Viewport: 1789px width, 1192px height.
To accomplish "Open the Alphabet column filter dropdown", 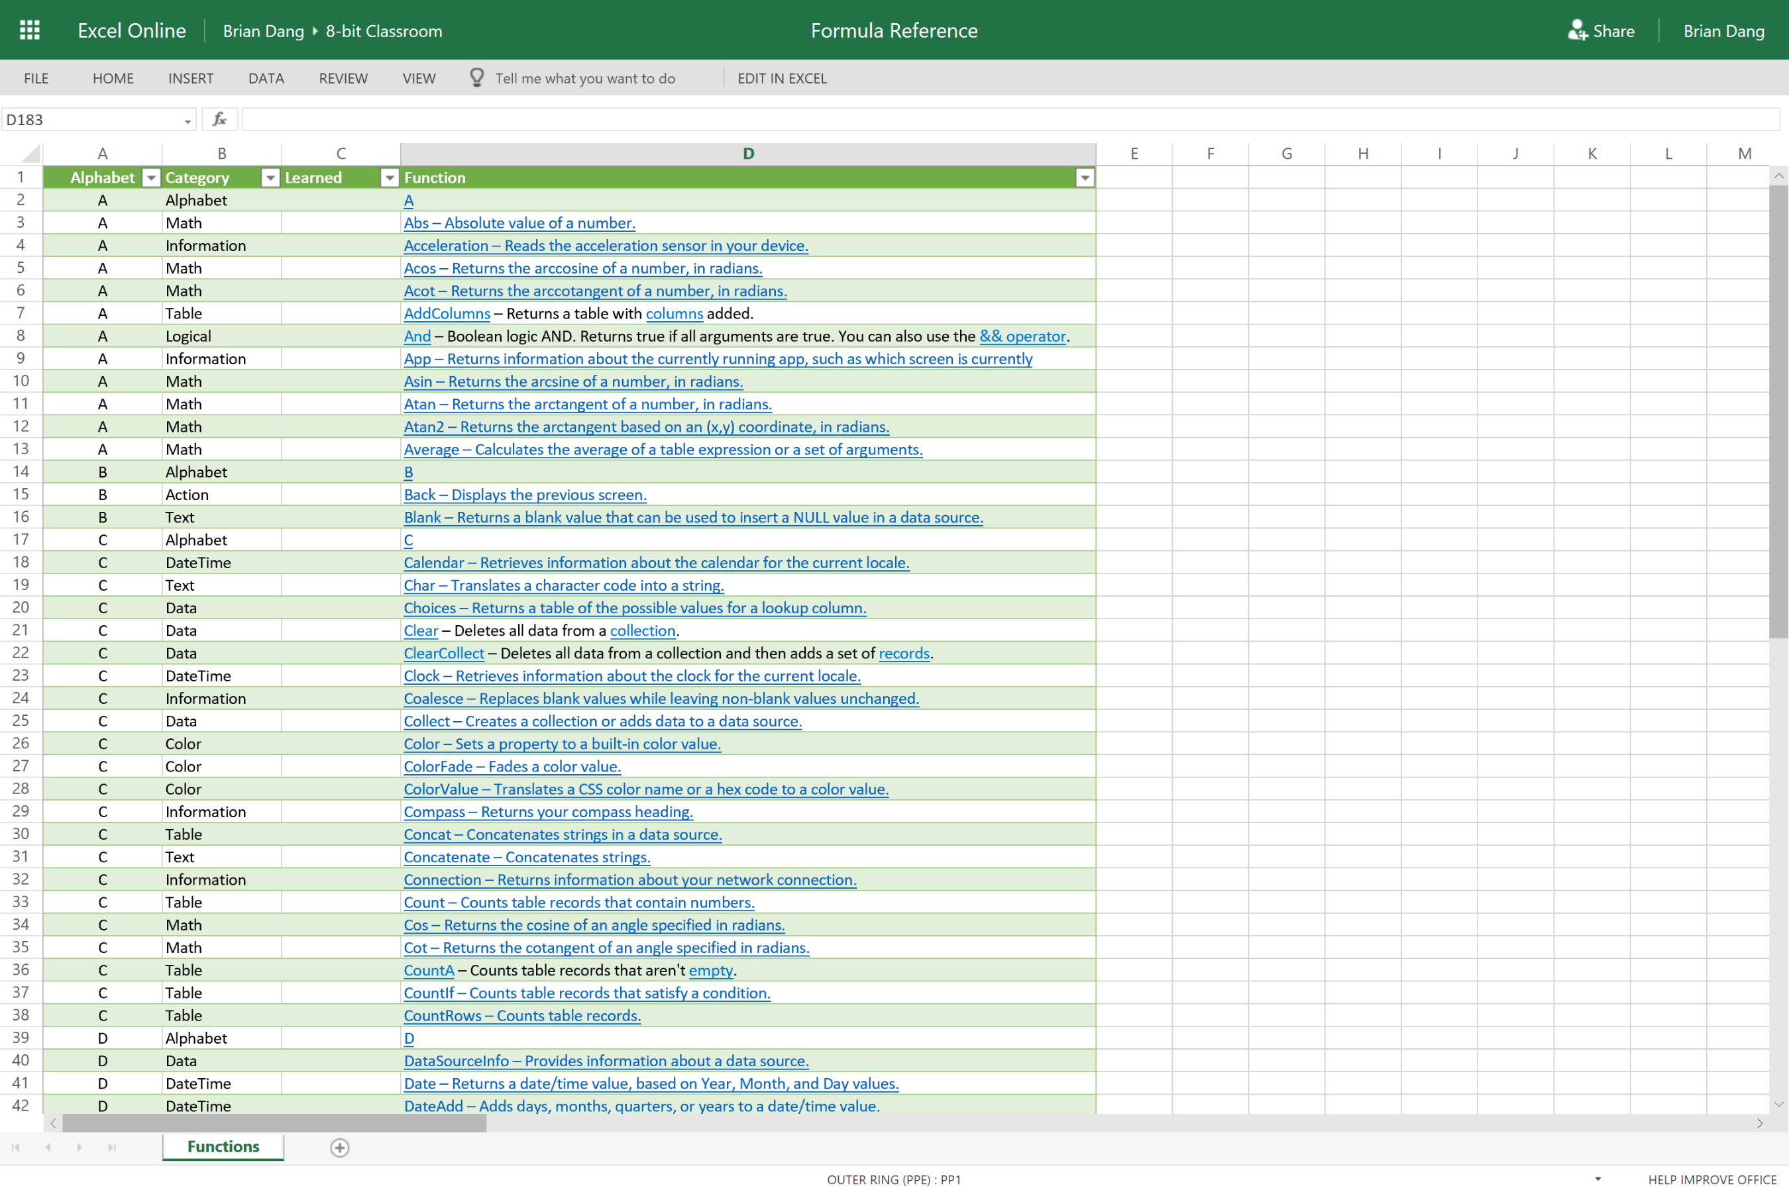I will point(151,178).
